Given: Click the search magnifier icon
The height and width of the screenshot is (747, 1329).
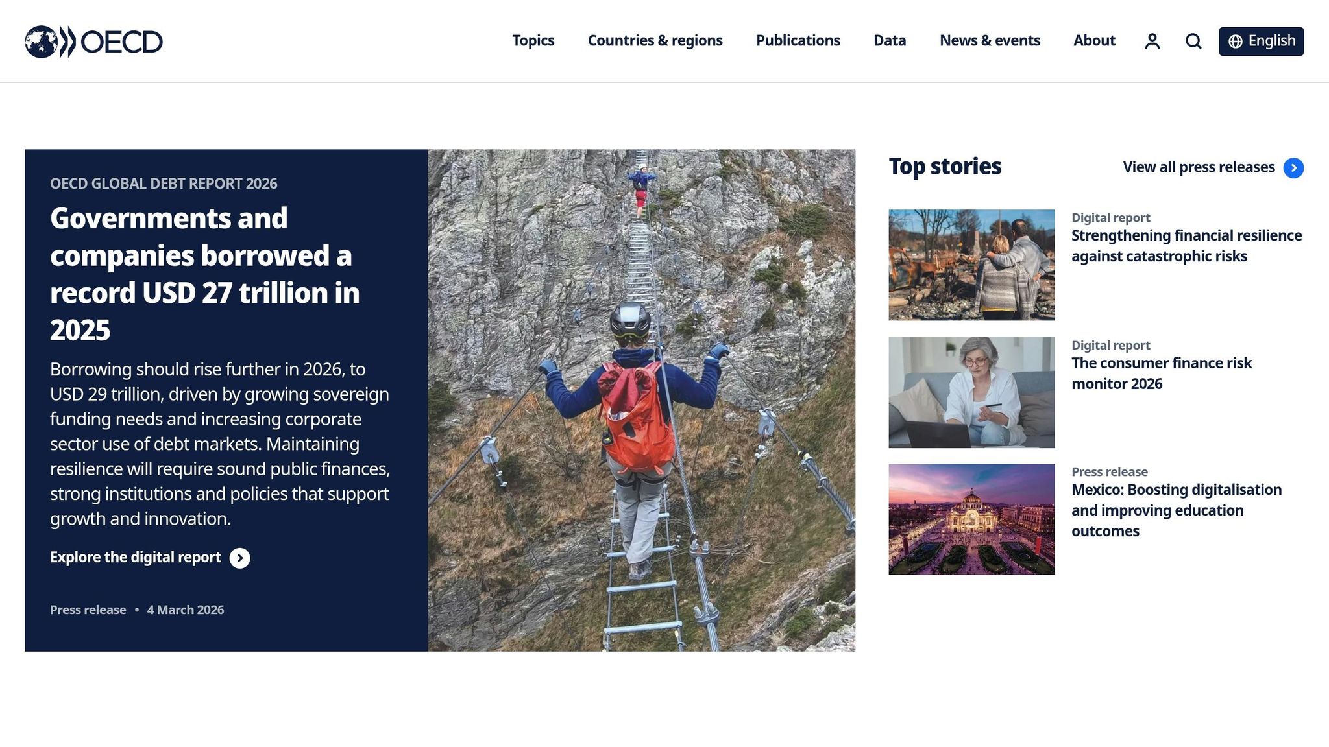Looking at the screenshot, I should [x=1193, y=41].
